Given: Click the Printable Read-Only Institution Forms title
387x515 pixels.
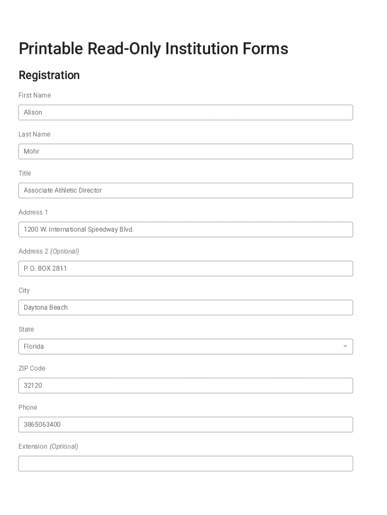Looking at the screenshot, I should click(x=153, y=49).
